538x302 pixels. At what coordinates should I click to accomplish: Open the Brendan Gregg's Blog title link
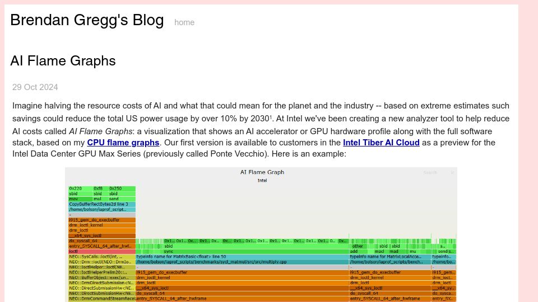click(x=87, y=20)
